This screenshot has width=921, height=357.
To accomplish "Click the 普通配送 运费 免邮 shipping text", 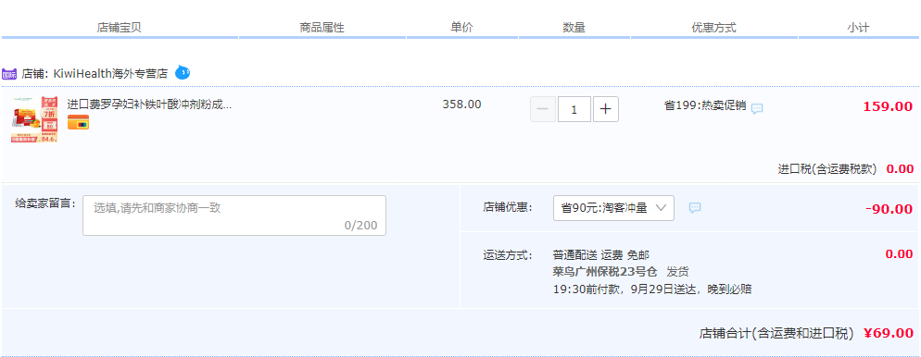I will 601,255.
